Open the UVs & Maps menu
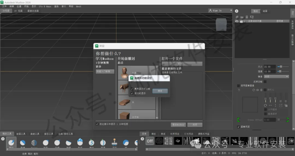 point(45,6)
